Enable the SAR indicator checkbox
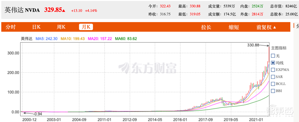This screenshot has width=299, height=122. tap(273, 77)
